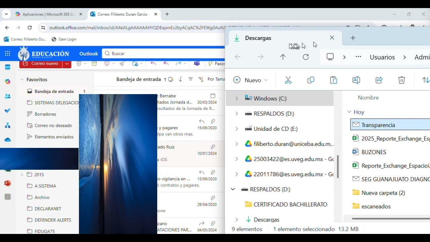The image size is (430, 242).
Task: Open a new Chrome tab
Action: click(167, 14)
